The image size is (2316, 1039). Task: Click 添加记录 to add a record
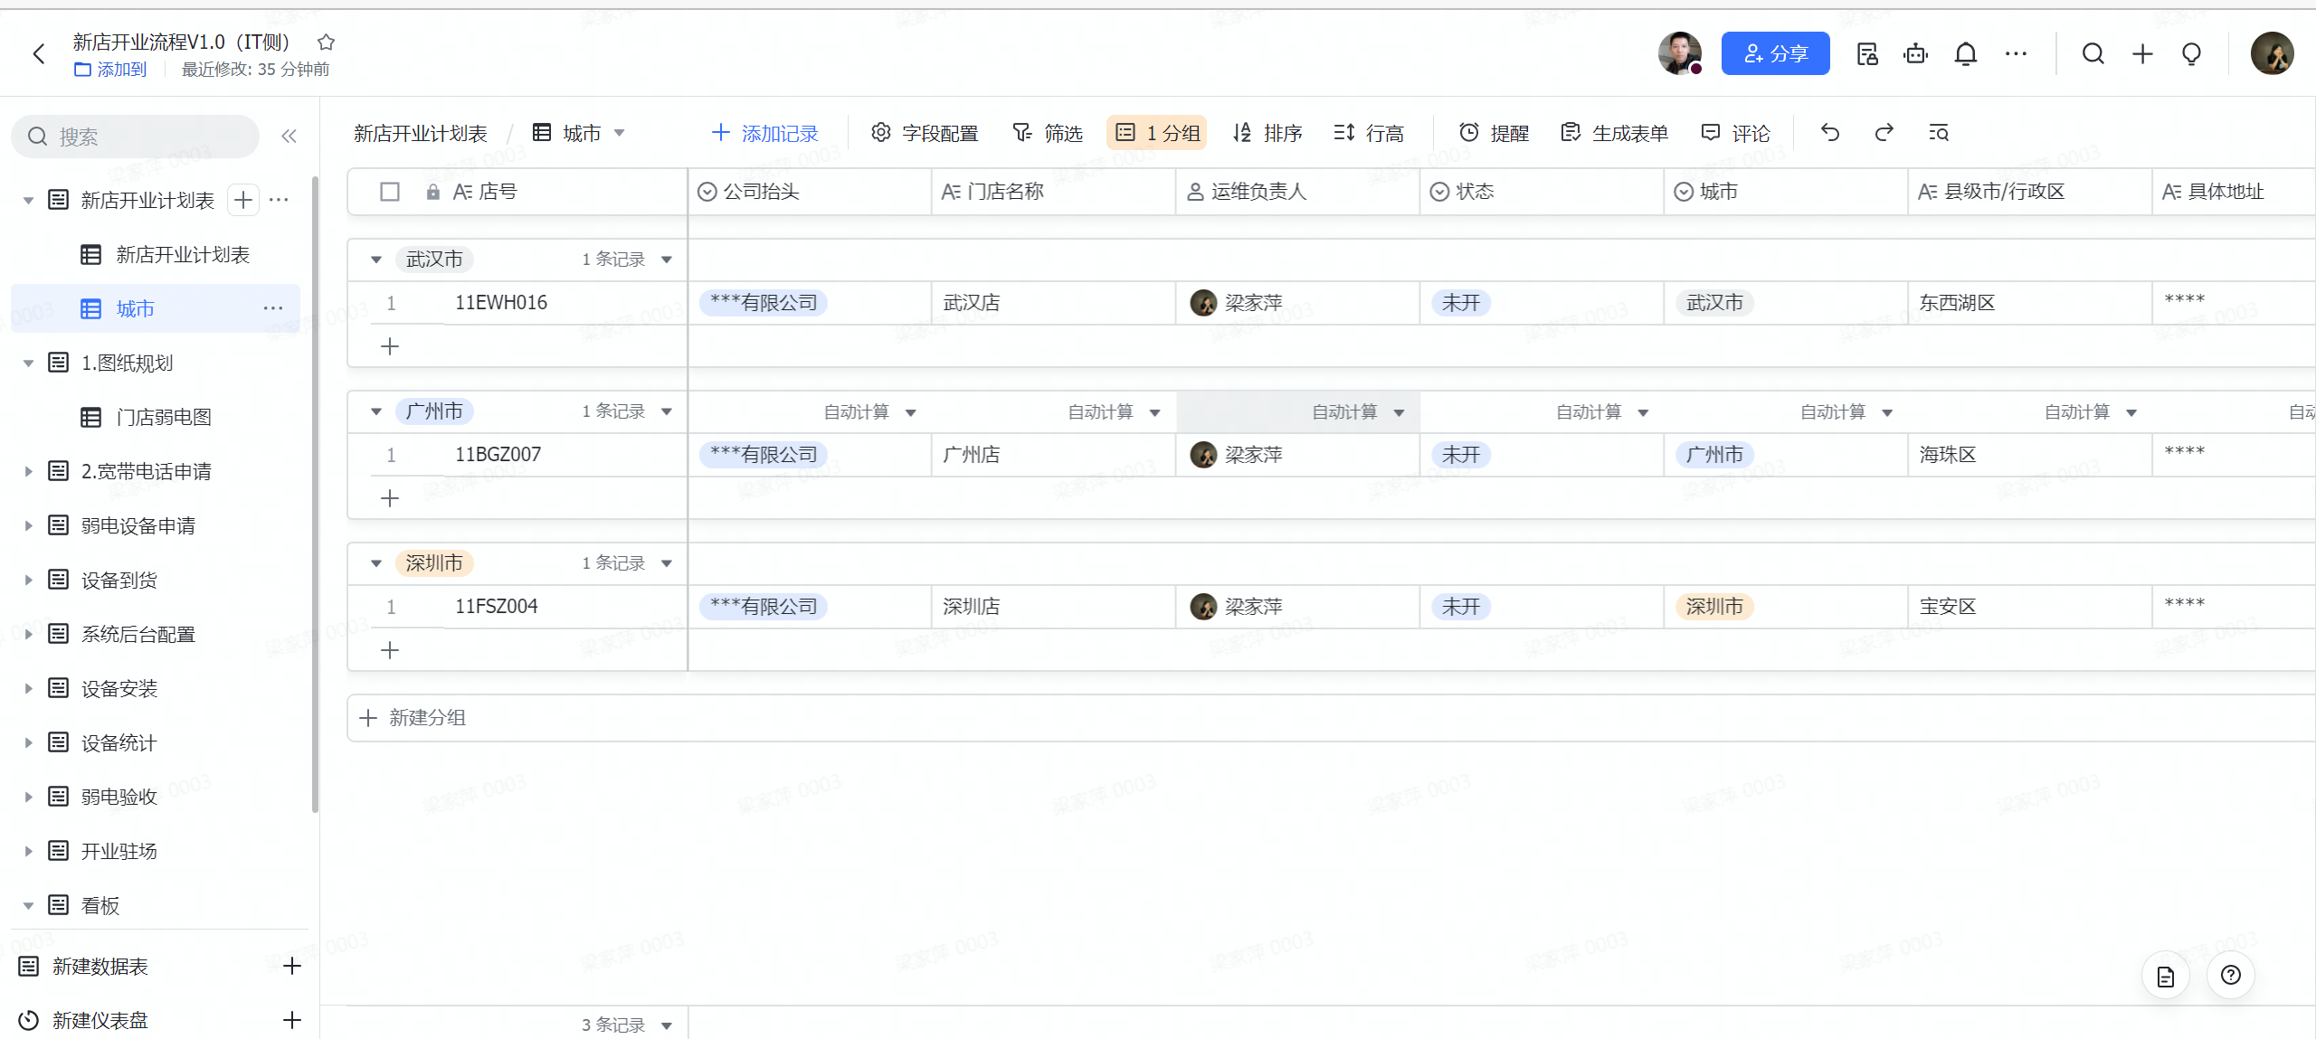point(764,133)
